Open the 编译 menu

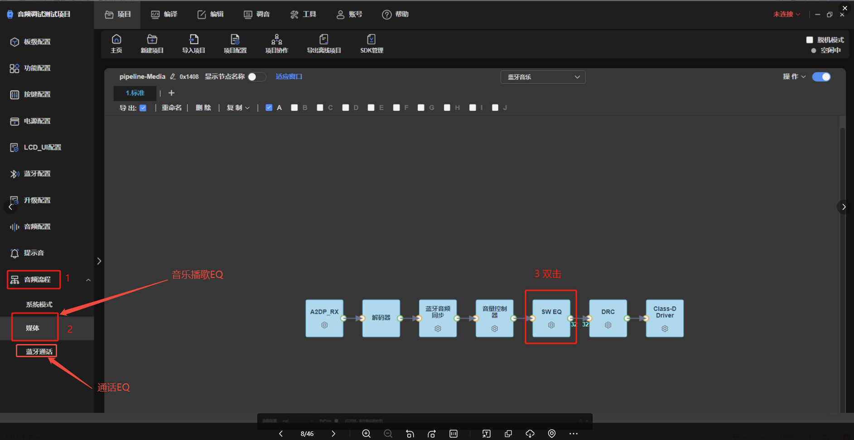click(x=164, y=14)
